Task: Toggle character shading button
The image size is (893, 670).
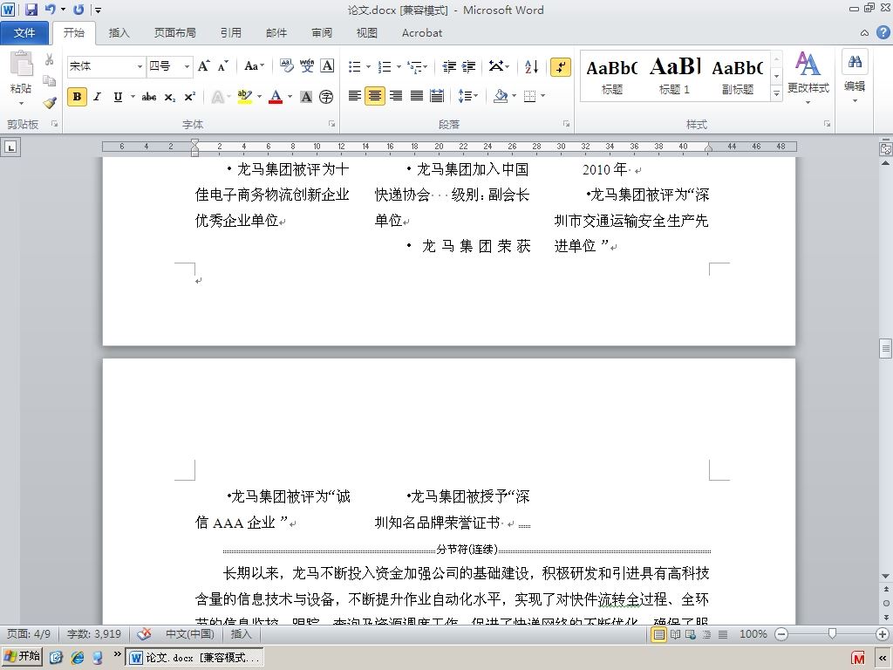Action: 306,97
